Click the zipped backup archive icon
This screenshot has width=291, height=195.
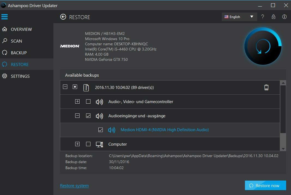point(86,88)
